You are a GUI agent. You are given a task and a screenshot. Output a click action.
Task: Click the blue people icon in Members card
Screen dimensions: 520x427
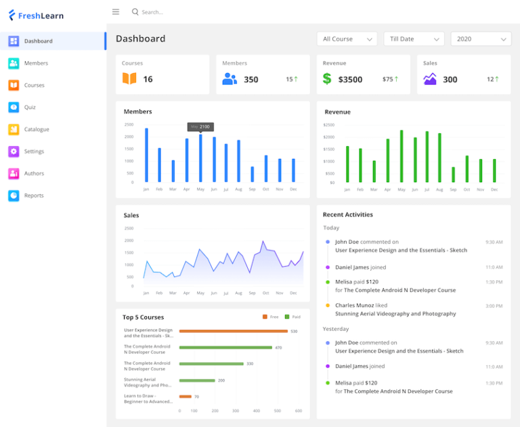pos(230,79)
